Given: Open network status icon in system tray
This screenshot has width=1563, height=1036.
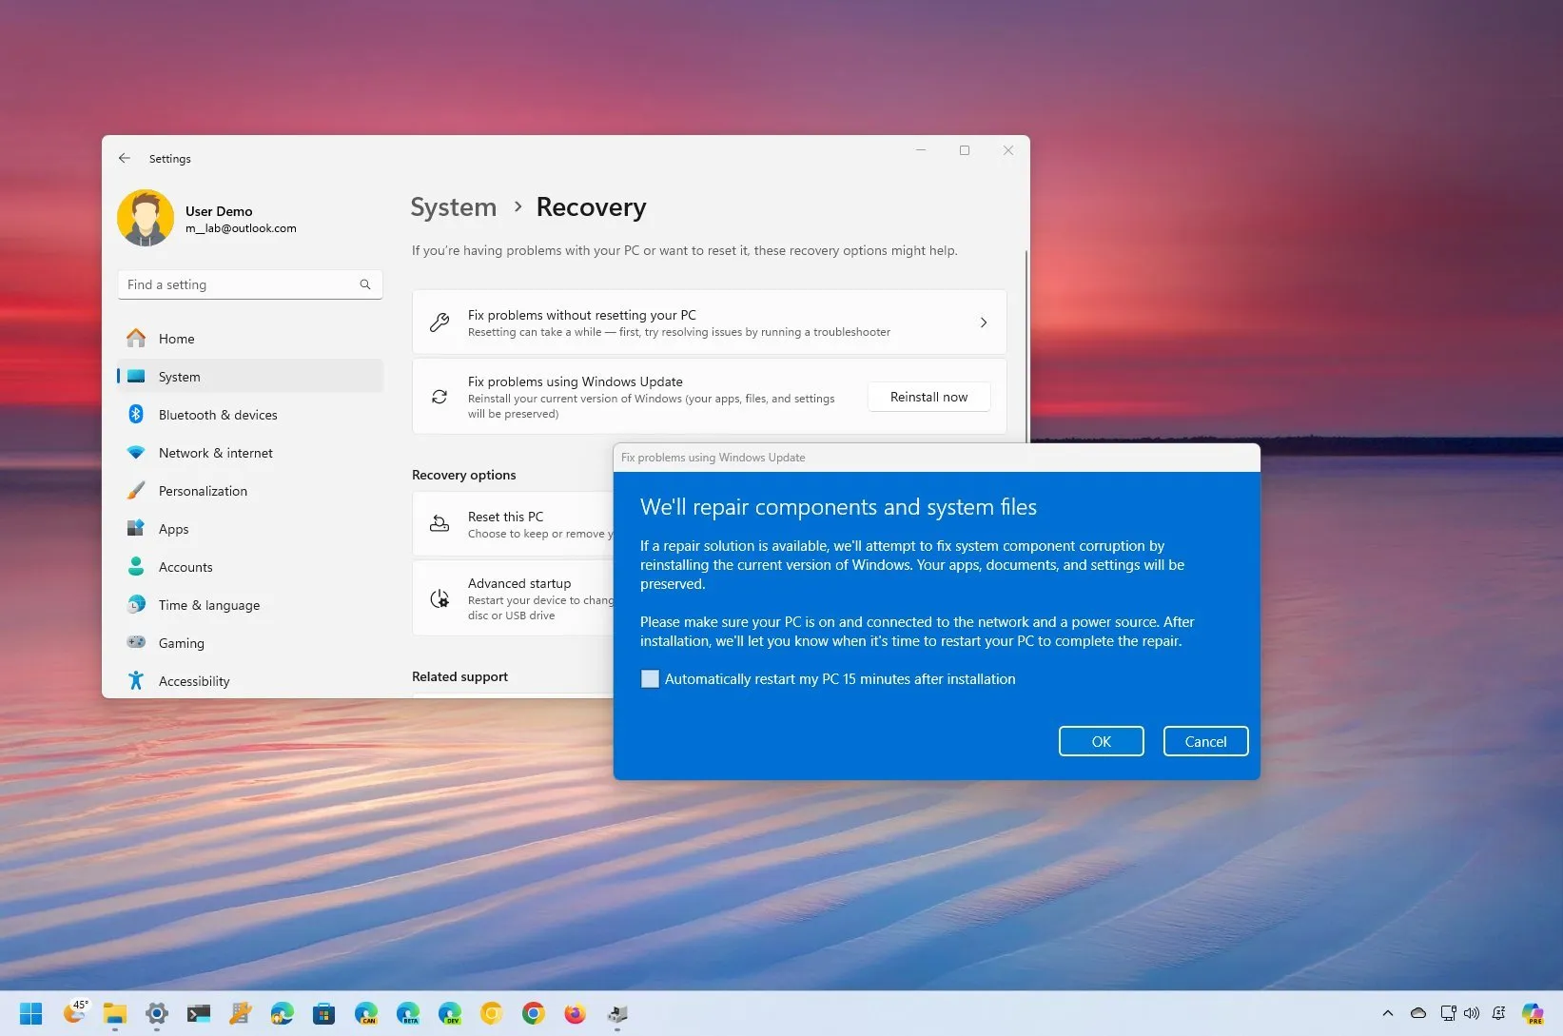Looking at the screenshot, I should (1448, 1013).
